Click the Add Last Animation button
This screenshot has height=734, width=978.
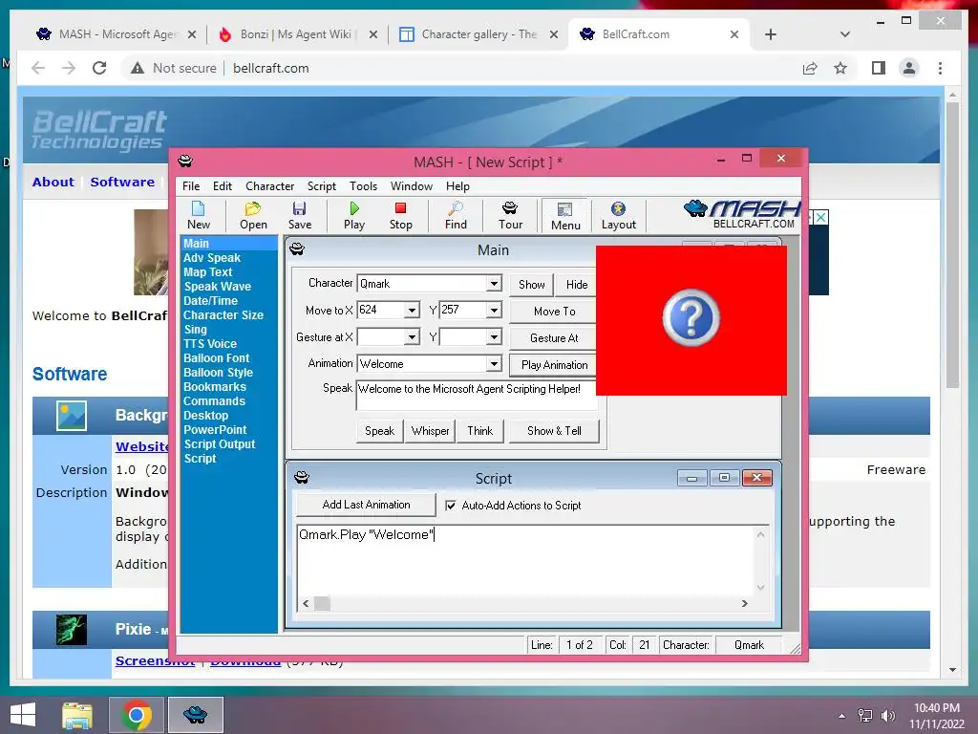[x=366, y=505]
